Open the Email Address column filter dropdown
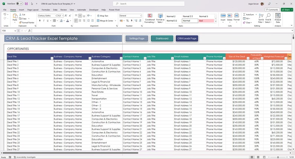 click(x=205, y=58)
